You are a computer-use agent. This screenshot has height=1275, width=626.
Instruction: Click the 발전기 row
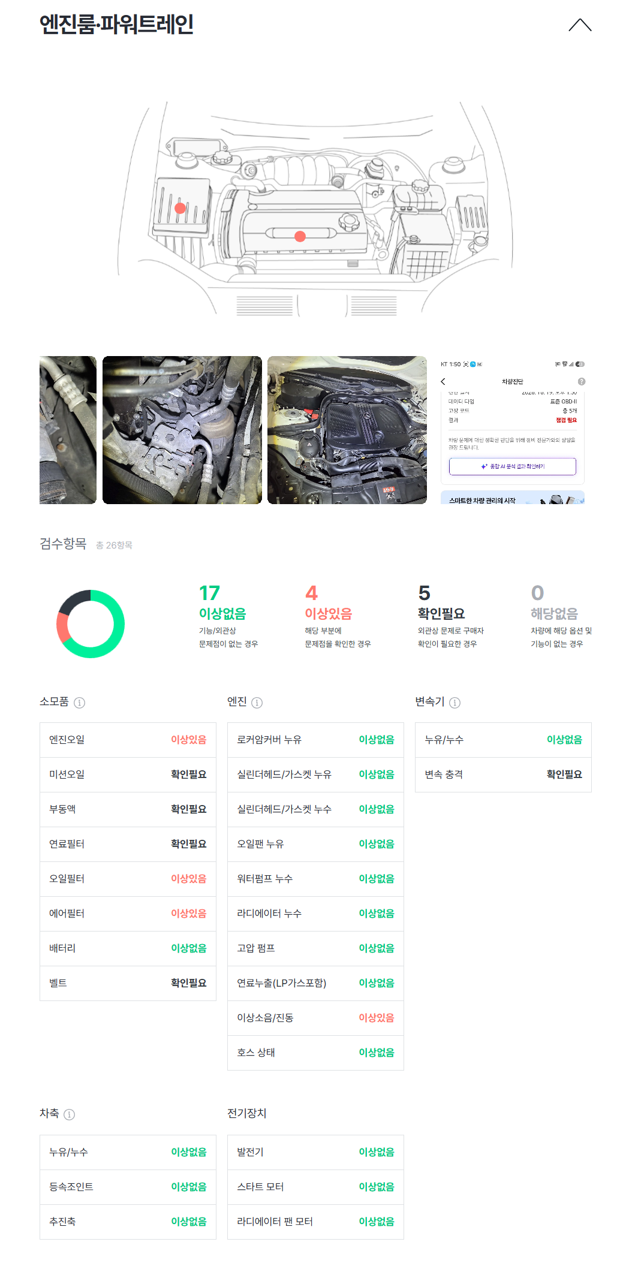point(315,1152)
